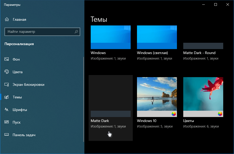Navigate to the Пуск settings section
The image size is (234, 154).
click(42, 122)
